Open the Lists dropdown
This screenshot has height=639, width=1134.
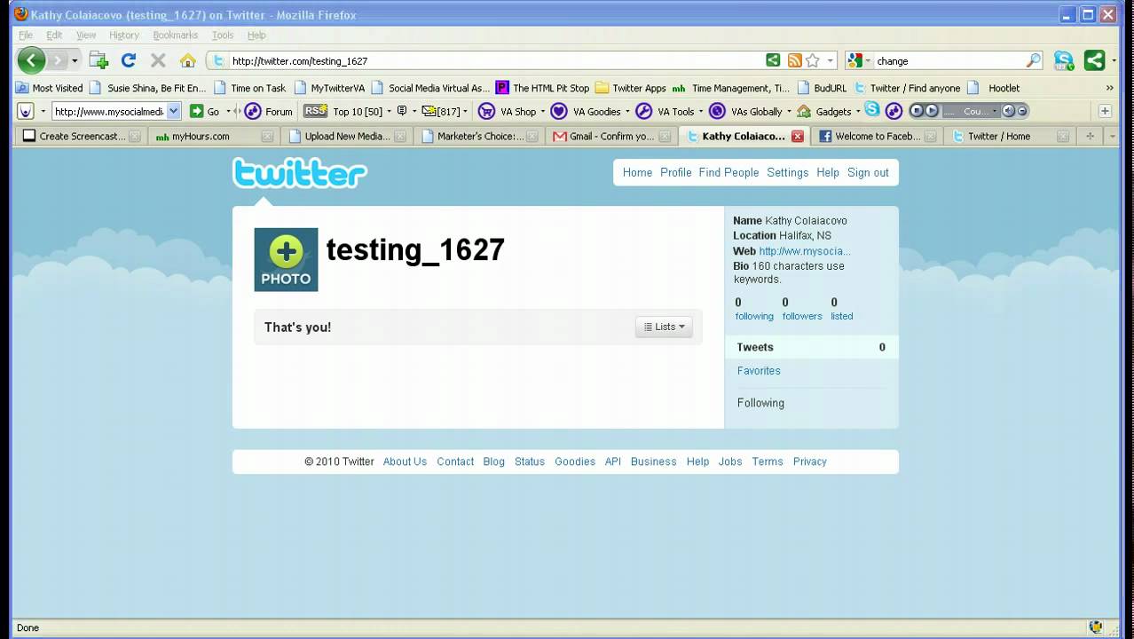[664, 327]
